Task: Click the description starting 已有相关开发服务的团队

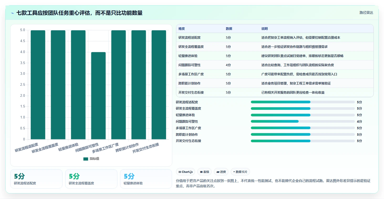Action: 293,93
